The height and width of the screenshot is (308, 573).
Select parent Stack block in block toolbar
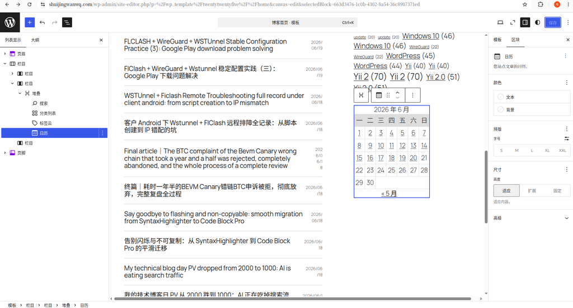click(361, 95)
